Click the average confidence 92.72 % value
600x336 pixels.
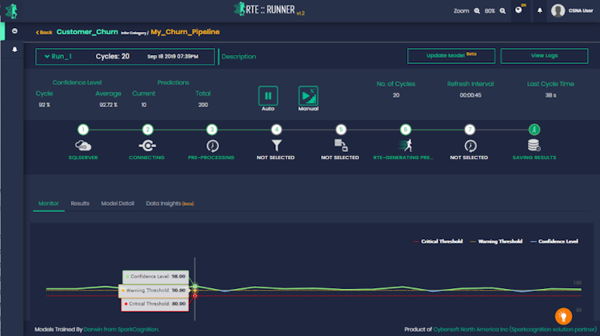pos(108,105)
